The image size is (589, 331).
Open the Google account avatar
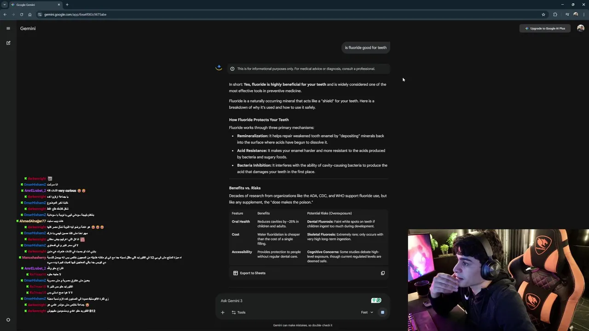pos(581,29)
